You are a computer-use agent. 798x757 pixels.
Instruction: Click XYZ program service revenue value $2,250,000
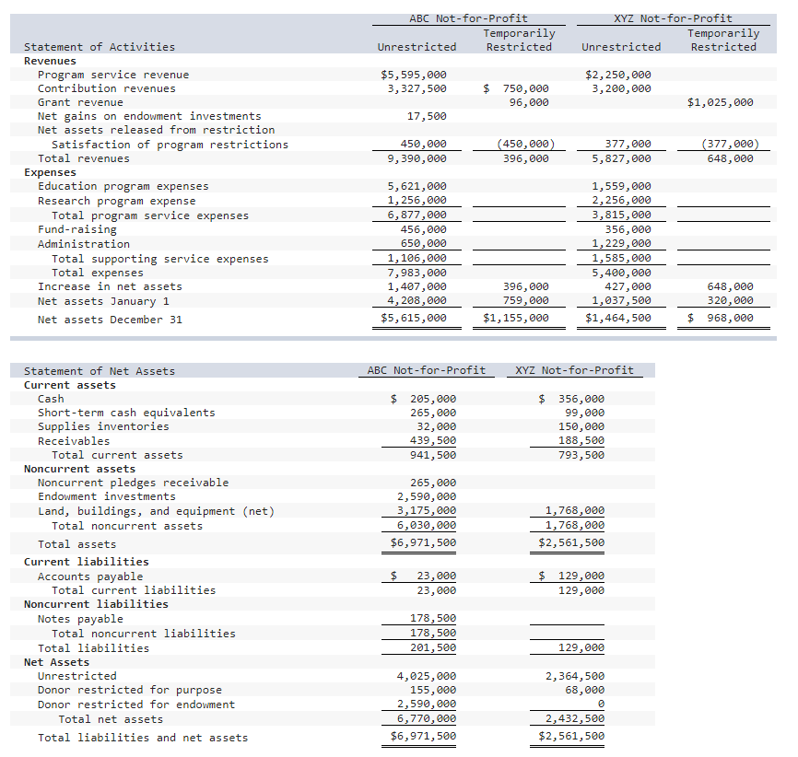[x=617, y=75]
